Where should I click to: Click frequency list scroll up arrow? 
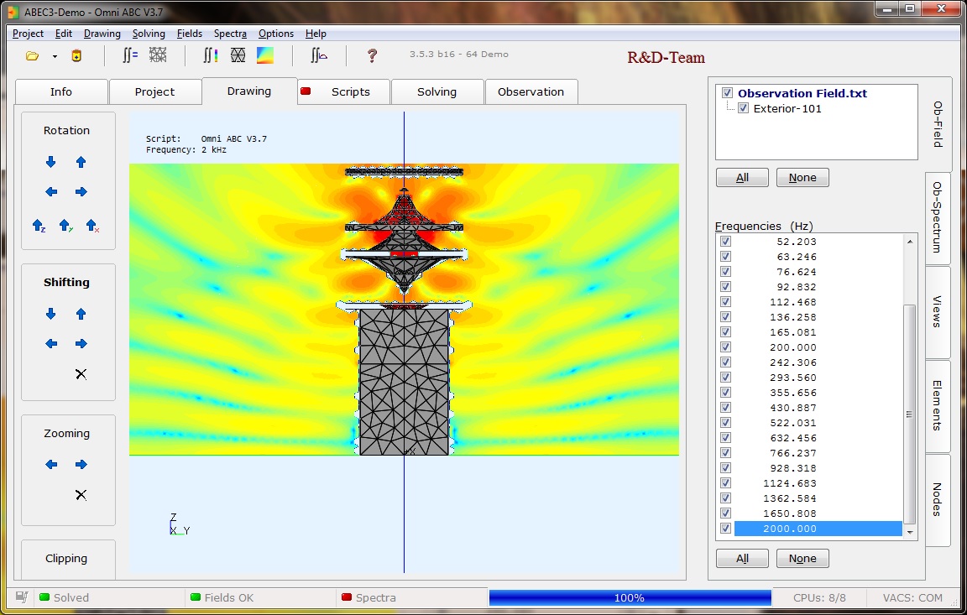pos(910,242)
